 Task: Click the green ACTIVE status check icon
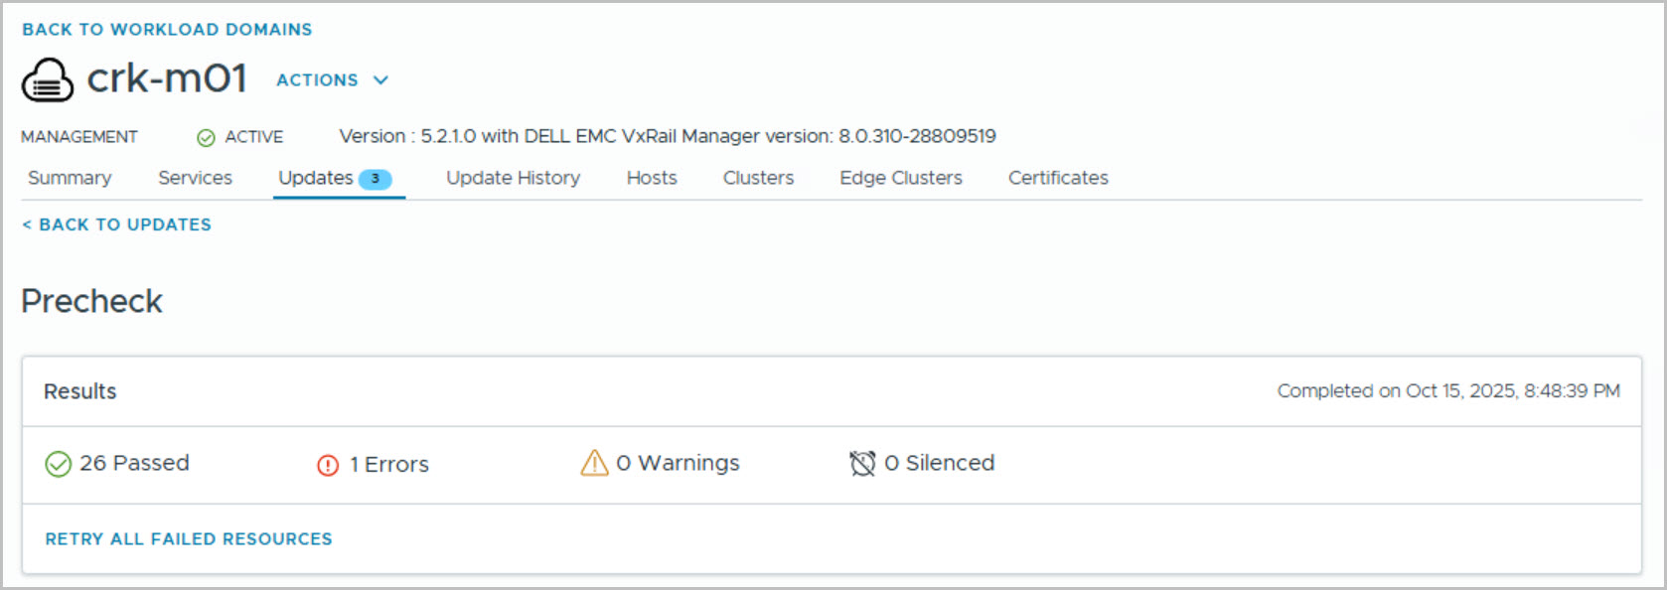206,138
